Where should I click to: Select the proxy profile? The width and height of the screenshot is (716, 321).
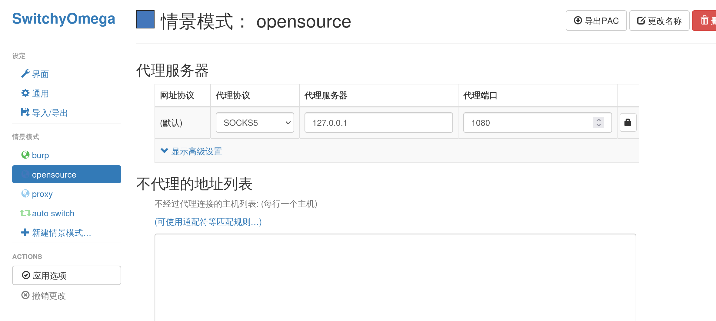click(x=66, y=194)
